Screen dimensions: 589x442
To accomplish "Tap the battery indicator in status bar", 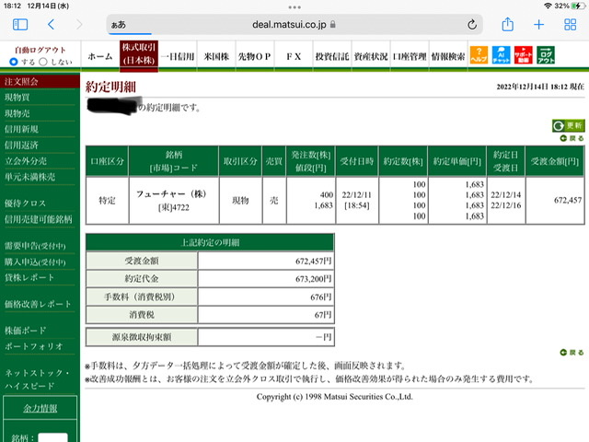I will (578, 6).
